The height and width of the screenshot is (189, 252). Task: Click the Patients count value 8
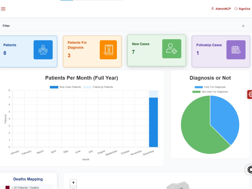coord(5,53)
